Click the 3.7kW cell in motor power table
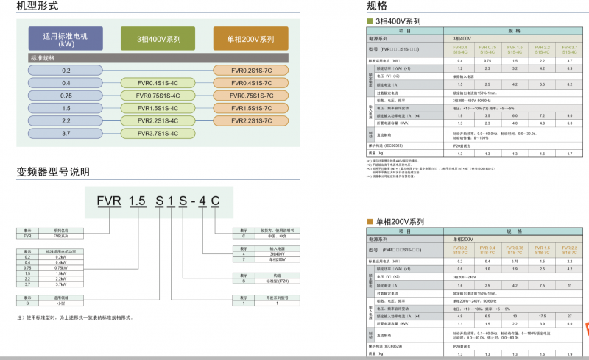This screenshot has height=360, width=589. click(x=61, y=284)
